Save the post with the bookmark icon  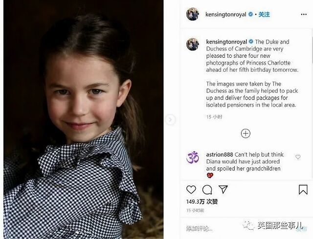303,190
